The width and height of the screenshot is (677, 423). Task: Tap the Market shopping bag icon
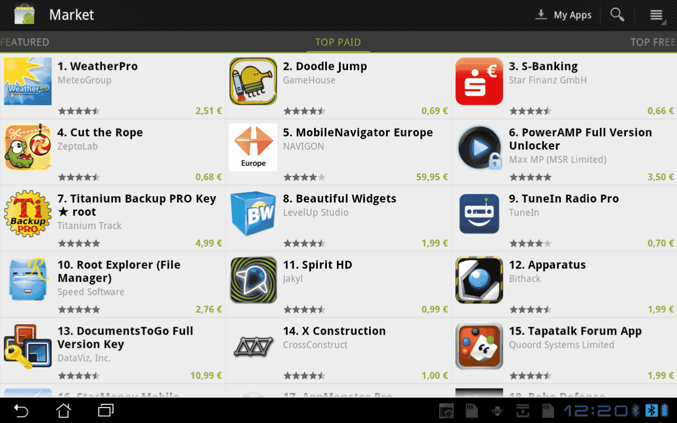[x=24, y=14]
